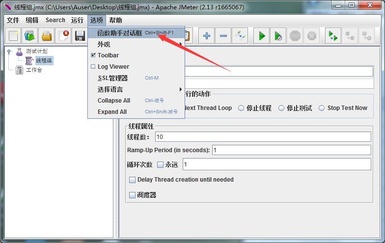
Task: Select the 停止测试 radio button
Action: click(281, 108)
